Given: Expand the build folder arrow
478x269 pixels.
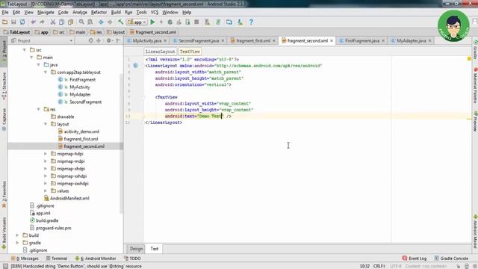Looking at the screenshot, I should [17, 235].
